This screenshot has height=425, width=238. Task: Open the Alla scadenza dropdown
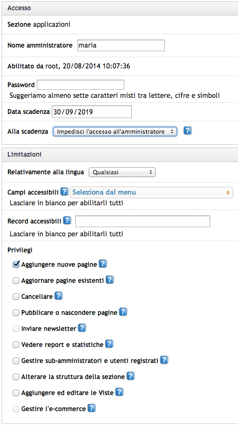coord(115,132)
